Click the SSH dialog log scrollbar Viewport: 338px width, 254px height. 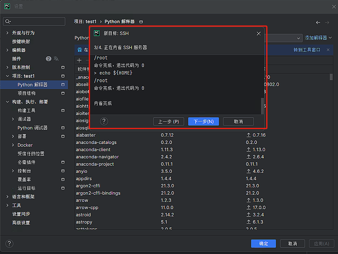click(262, 105)
